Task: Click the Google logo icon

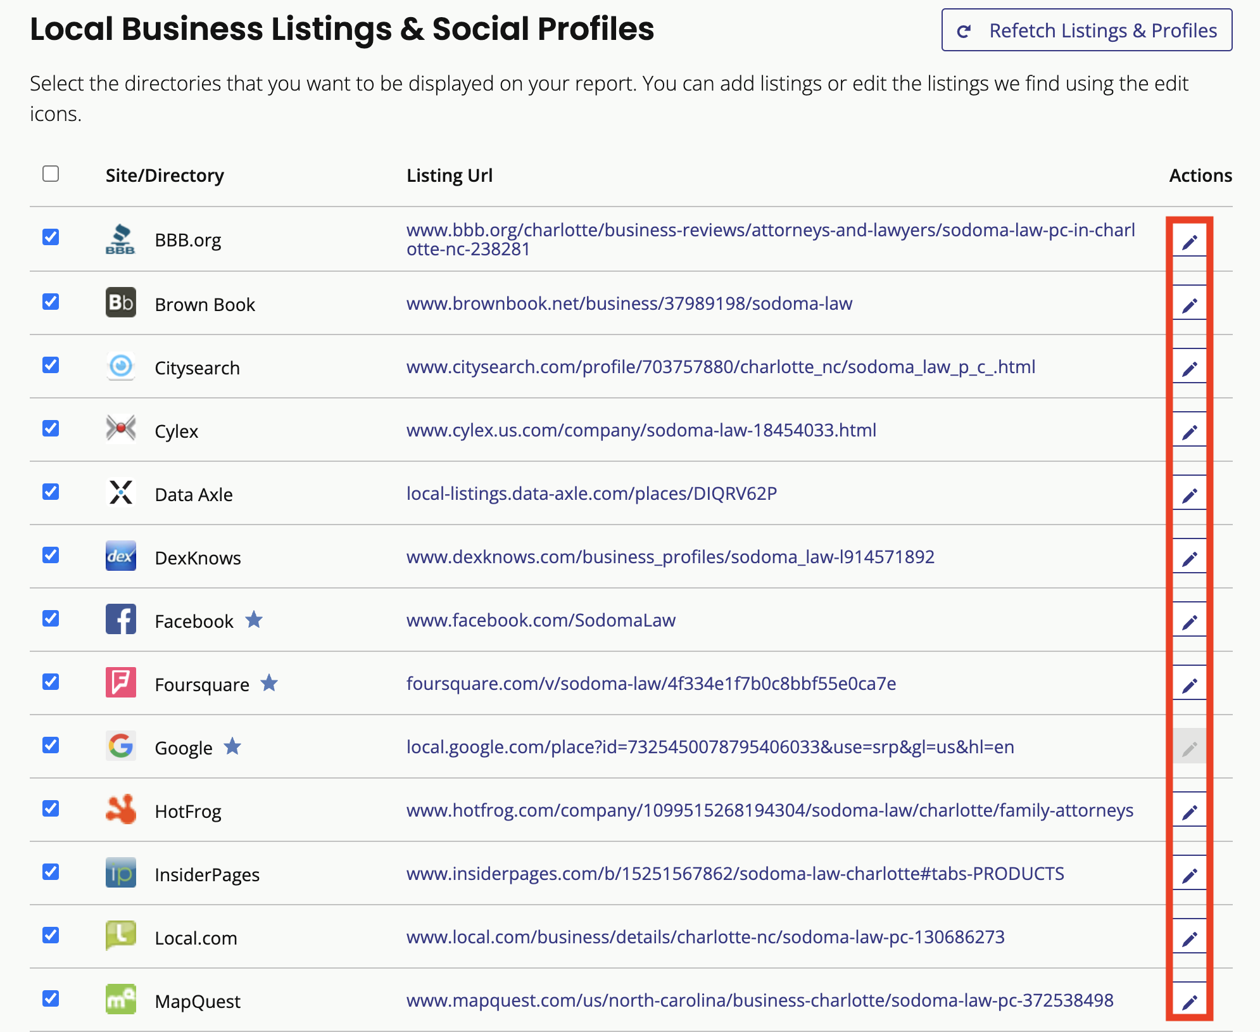Action: (120, 746)
